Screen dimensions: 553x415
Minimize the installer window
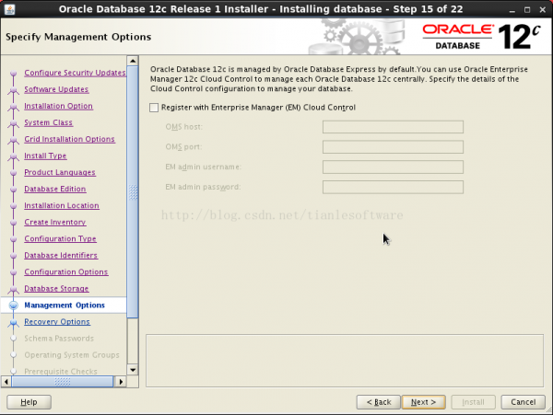(x=512, y=10)
